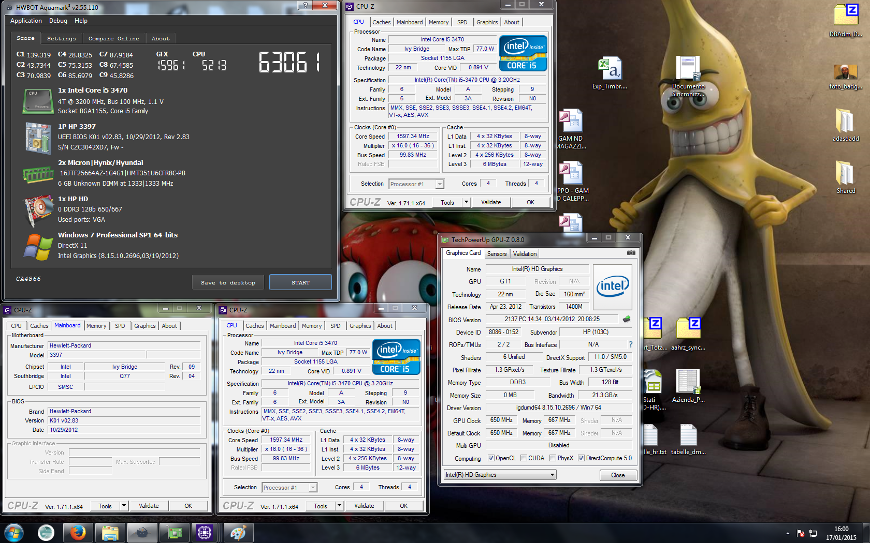This screenshot has height=543, width=870.
Task: Open the Azienda_P desktop file
Action: (688, 386)
